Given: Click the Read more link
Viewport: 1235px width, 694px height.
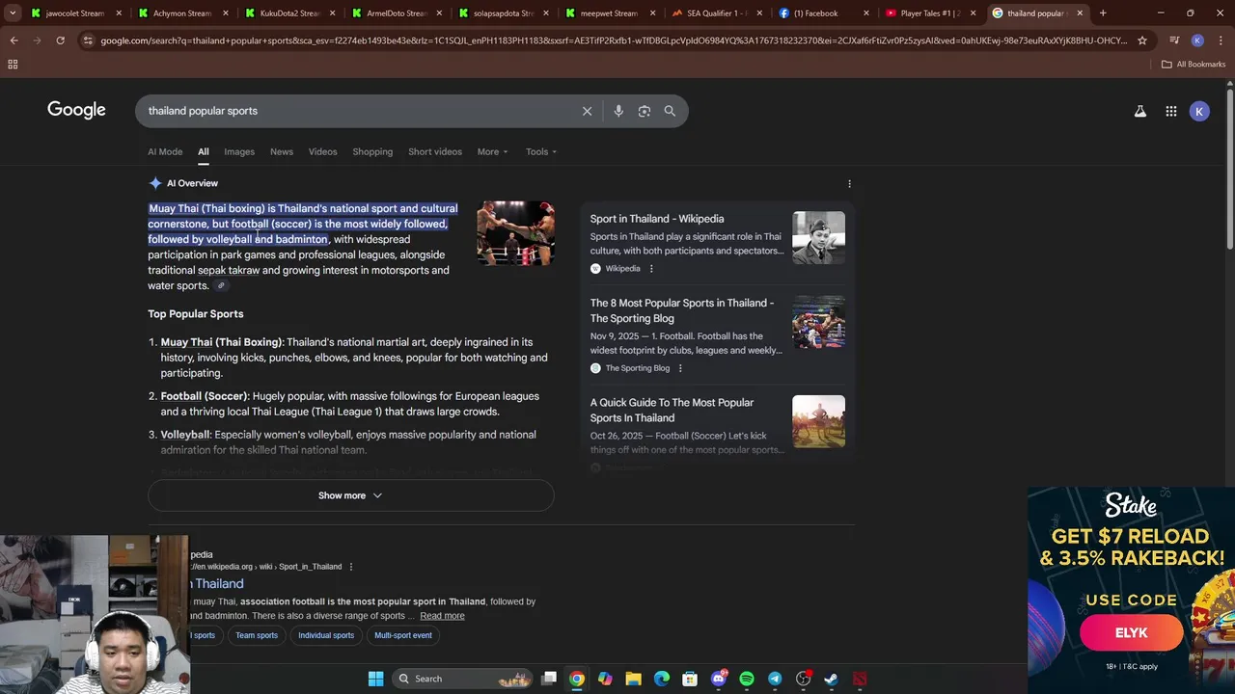Looking at the screenshot, I should (442, 616).
